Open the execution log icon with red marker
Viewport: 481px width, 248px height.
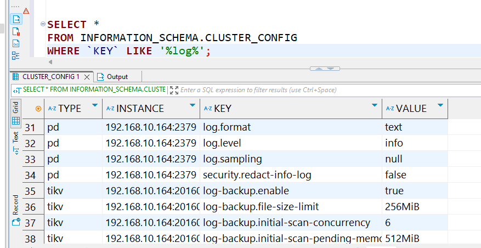(x=16, y=31)
